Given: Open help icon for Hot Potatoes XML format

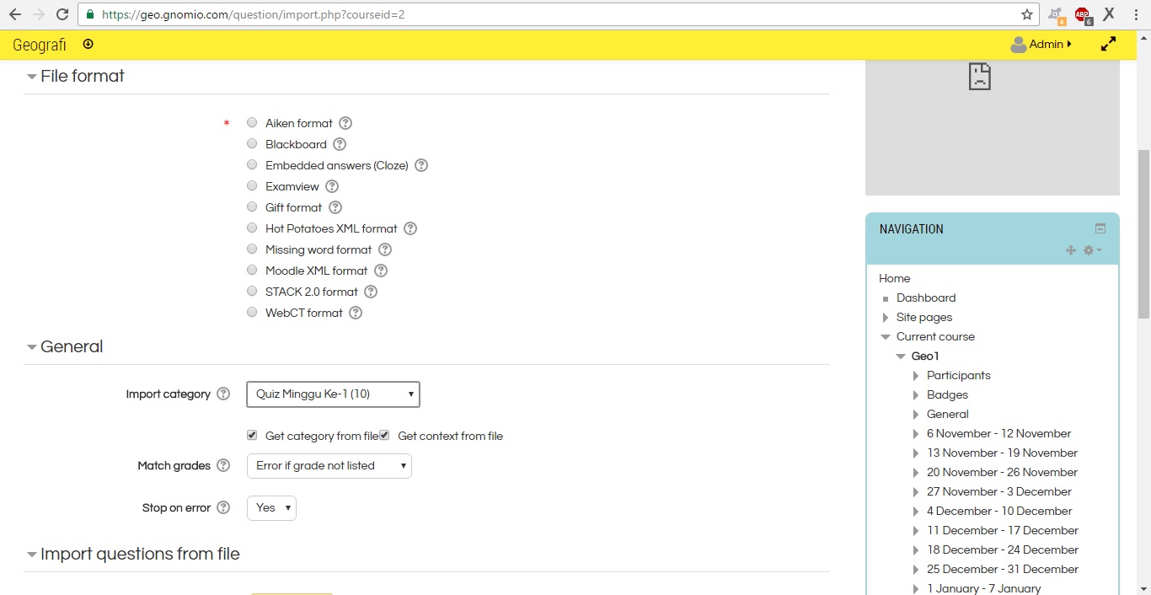Looking at the screenshot, I should point(410,228).
